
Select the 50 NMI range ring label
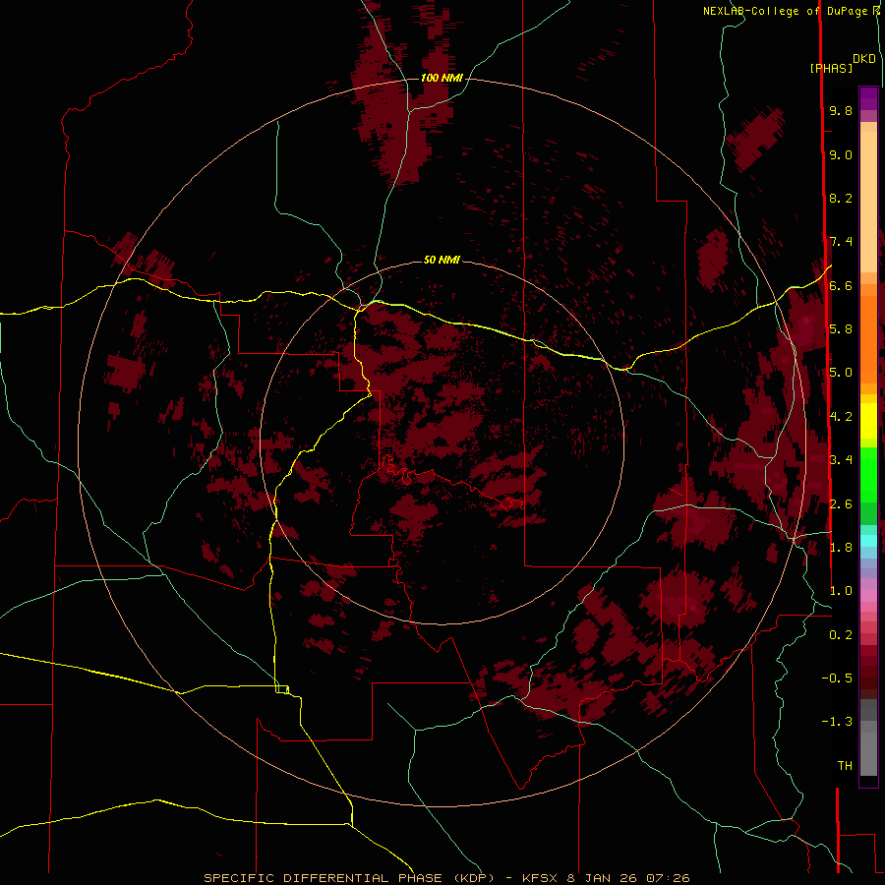click(x=442, y=260)
